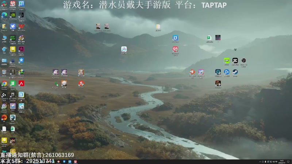Click the taskbar clock and date
The width and height of the screenshot is (292, 164).
281,161
